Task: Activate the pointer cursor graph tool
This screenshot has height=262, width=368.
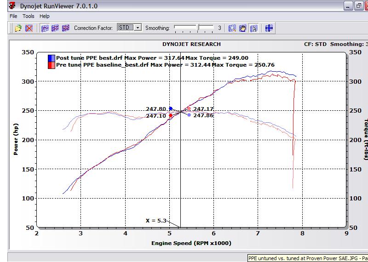Action: pos(253,28)
